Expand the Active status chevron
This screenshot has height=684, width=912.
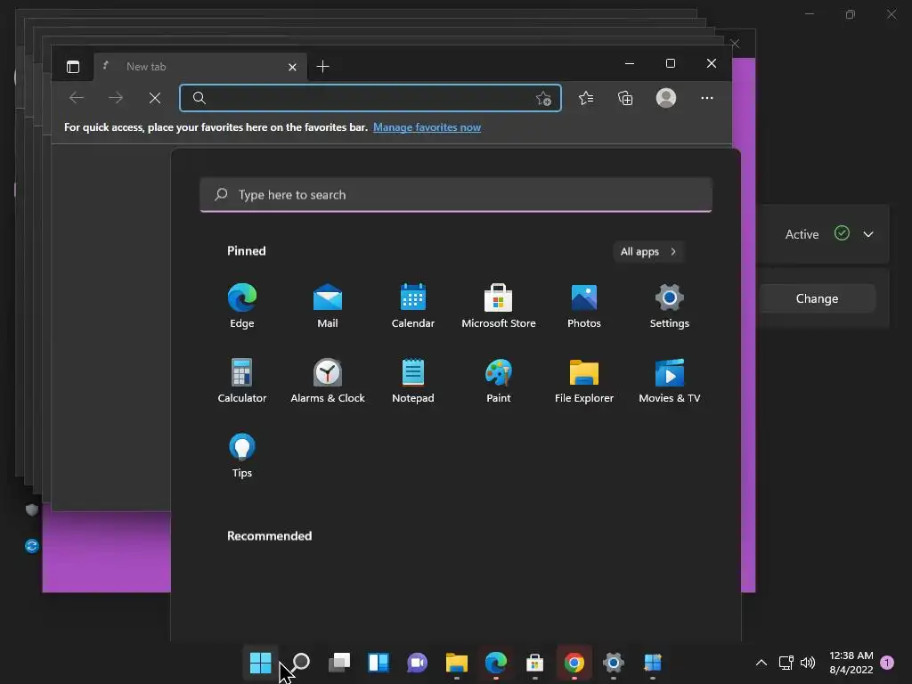(x=868, y=234)
